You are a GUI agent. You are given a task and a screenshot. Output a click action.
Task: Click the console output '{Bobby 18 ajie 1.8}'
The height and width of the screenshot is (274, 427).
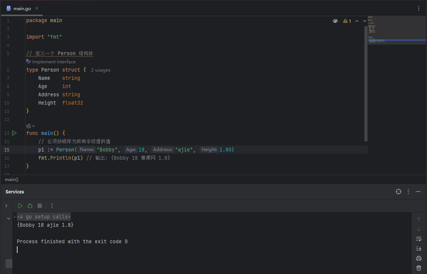45,225
